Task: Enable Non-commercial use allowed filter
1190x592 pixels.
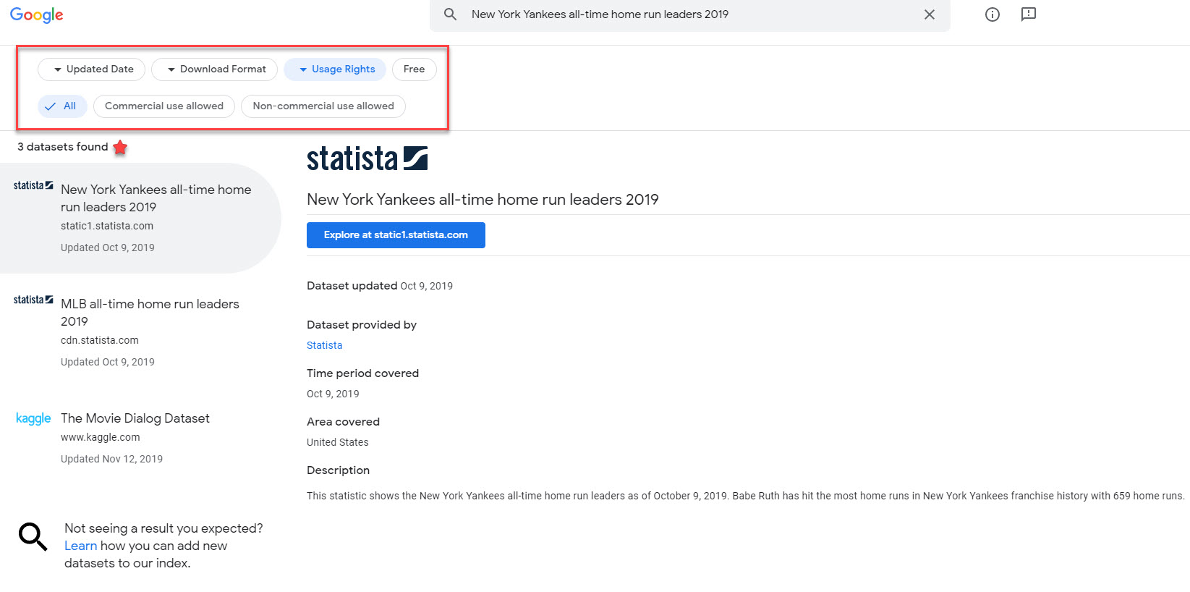Action: tap(323, 106)
